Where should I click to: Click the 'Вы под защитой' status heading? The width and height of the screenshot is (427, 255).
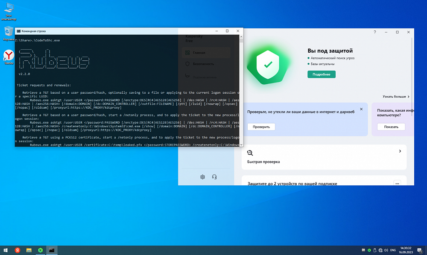coord(330,51)
